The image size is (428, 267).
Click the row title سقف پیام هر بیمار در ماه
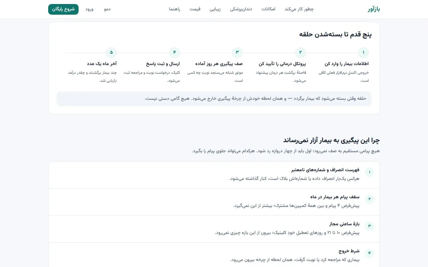[x=335, y=197]
